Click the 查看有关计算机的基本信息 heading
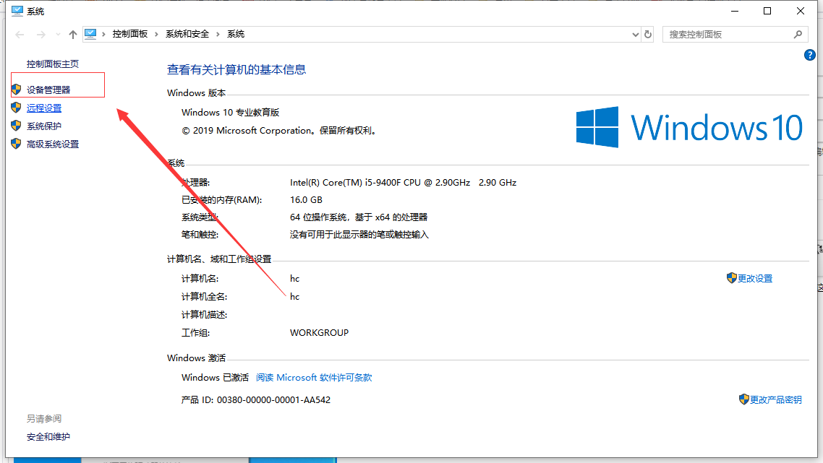This screenshot has width=823, height=463. click(236, 69)
